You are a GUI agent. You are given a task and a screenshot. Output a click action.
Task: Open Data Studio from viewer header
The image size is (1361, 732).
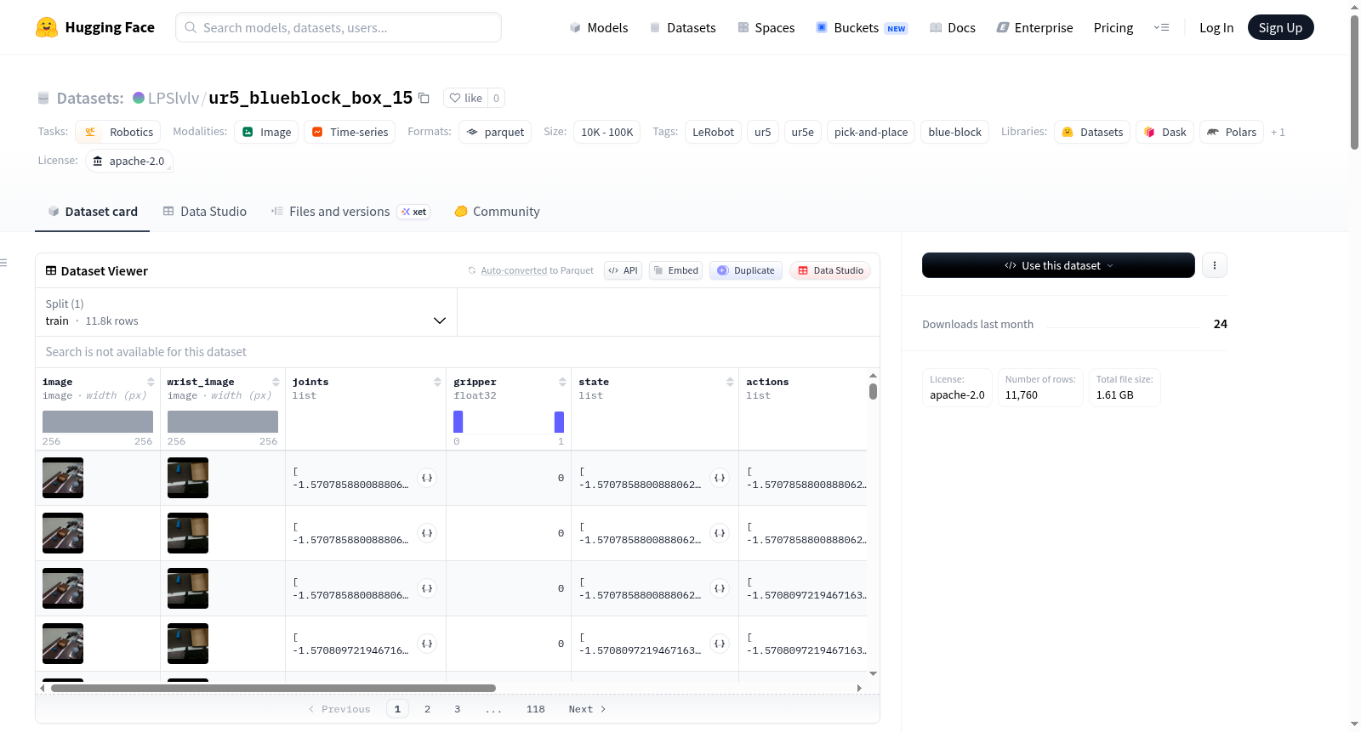click(x=830, y=270)
